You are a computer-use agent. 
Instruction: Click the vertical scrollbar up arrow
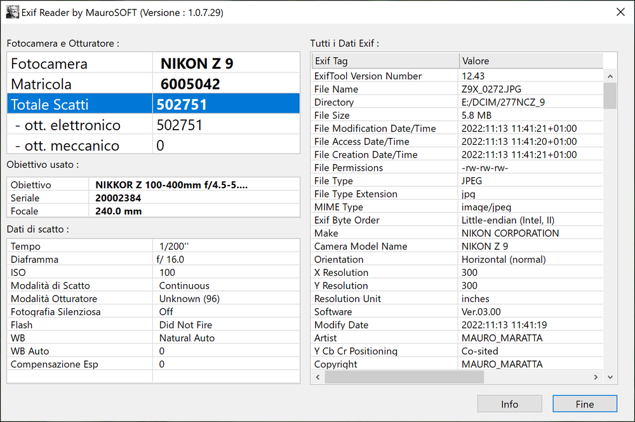(610, 76)
